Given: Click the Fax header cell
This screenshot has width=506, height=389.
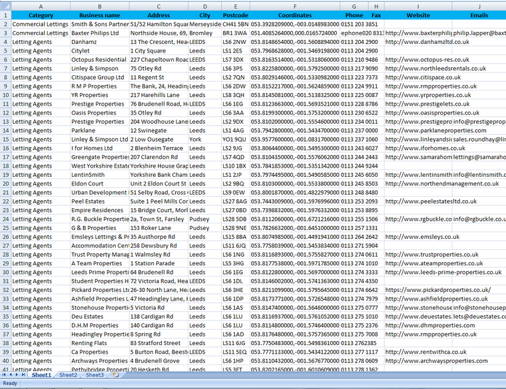Looking at the screenshot, I should point(376,15).
